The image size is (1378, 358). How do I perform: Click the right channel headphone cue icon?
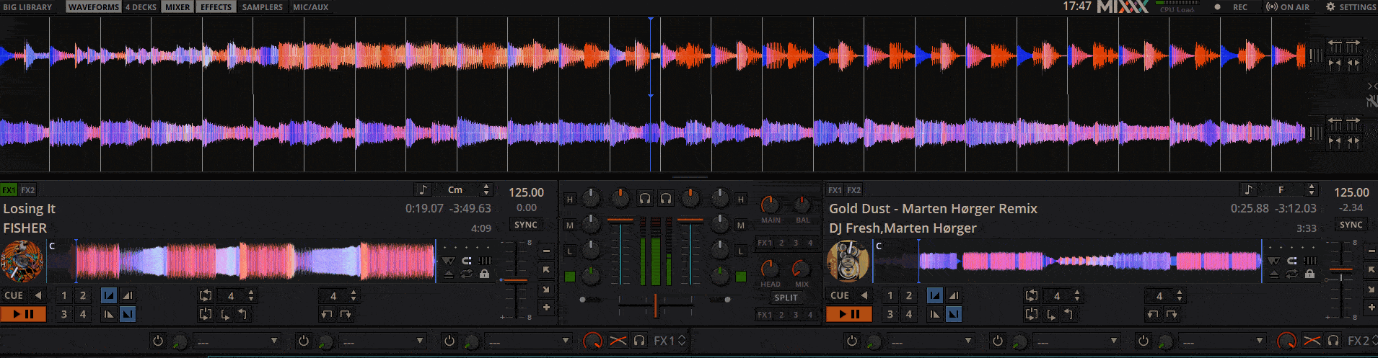click(x=666, y=198)
